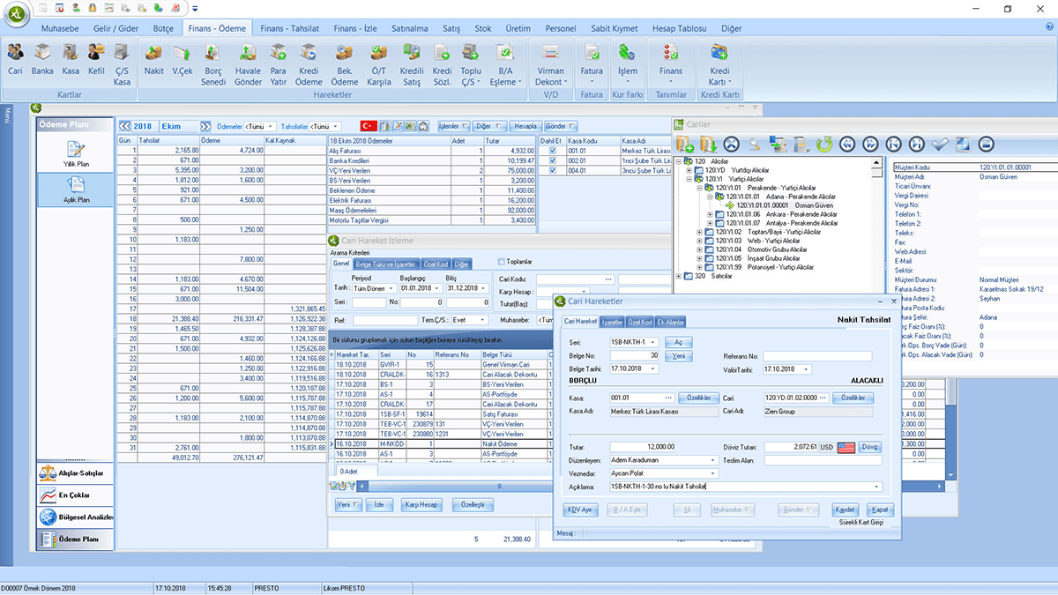Viewport: 1058px width, 595px height.
Task: Switch to the Muhasebe ribbon tab
Action: [61, 28]
